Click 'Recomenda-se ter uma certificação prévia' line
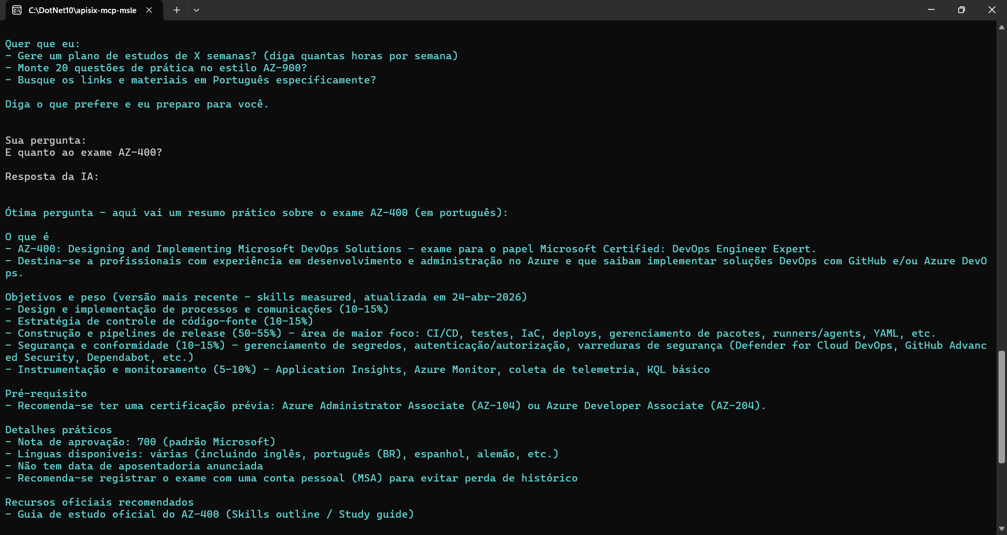The width and height of the screenshot is (1007, 535). click(385, 406)
